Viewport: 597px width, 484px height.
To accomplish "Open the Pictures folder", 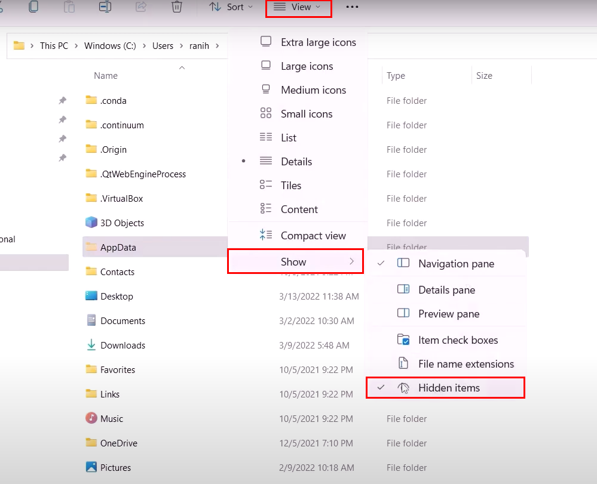I will [114, 467].
